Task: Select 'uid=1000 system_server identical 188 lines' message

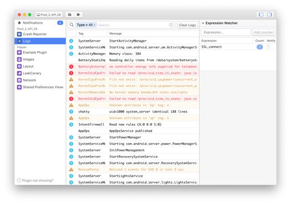Action: point(148,112)
